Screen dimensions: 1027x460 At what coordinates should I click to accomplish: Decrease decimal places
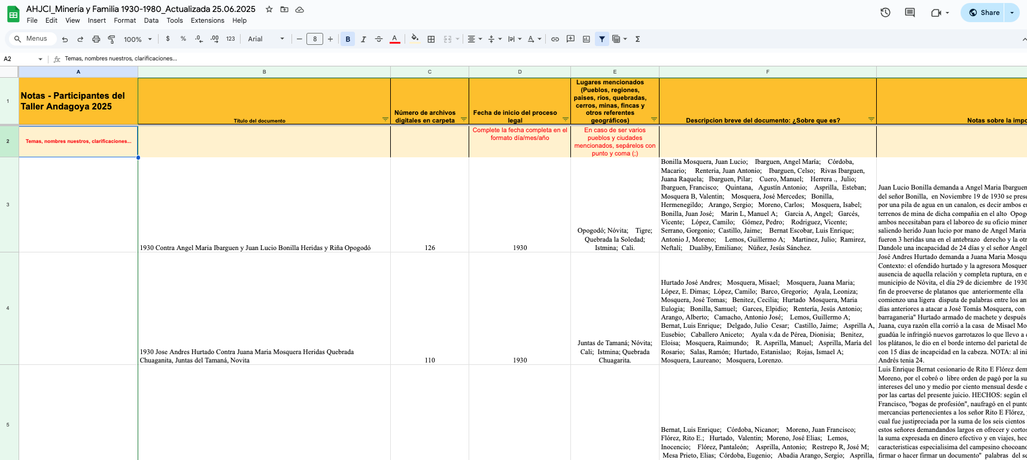pyautogui.click(x=199, y=39)
